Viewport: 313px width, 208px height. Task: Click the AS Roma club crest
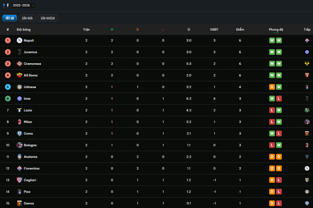[19, 75]
